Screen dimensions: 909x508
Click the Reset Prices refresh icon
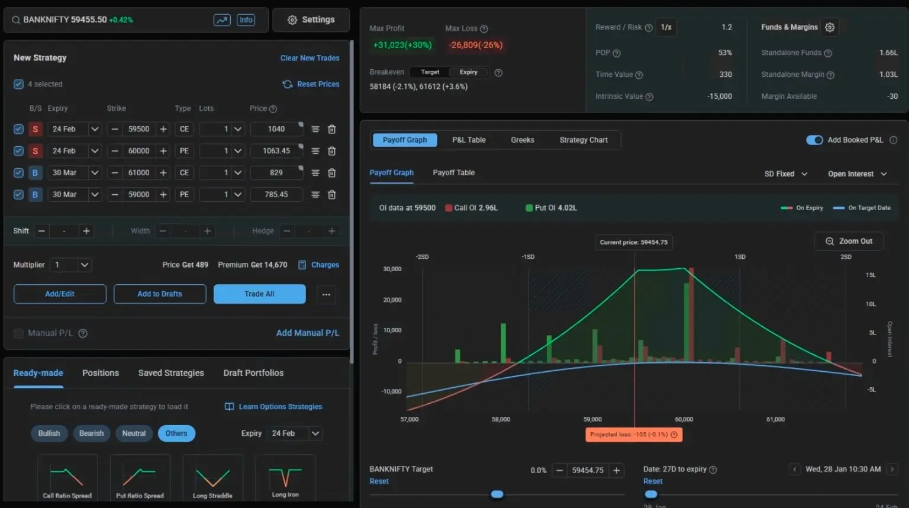288,84
